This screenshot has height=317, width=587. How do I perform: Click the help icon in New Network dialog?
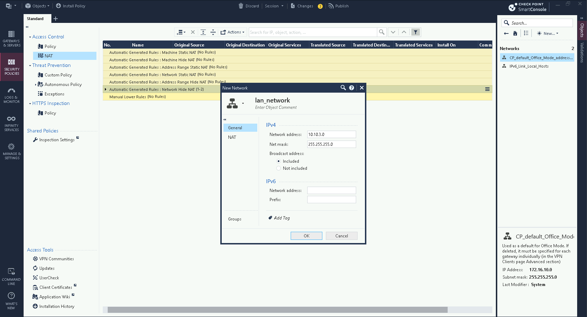pos(352,88)
